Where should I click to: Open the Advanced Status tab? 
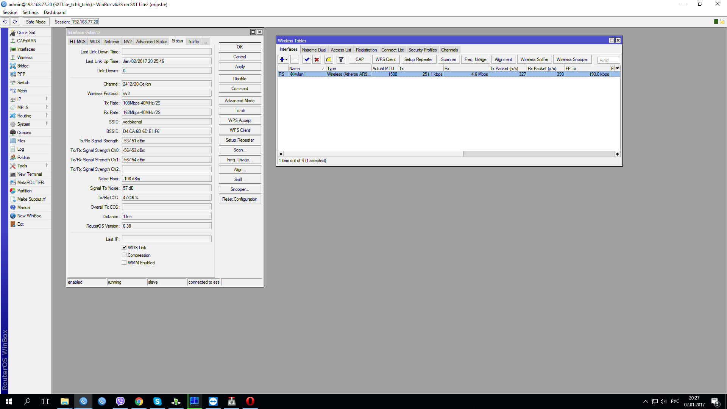(x=151, y=42)
